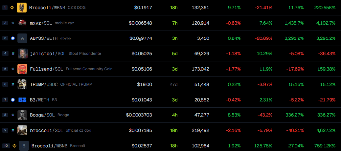Click the Base chain icon beside ABYSS
Image resolution: width=341 pixels, height=151 pixels.
pyautogui.click(x=13, y=38)
